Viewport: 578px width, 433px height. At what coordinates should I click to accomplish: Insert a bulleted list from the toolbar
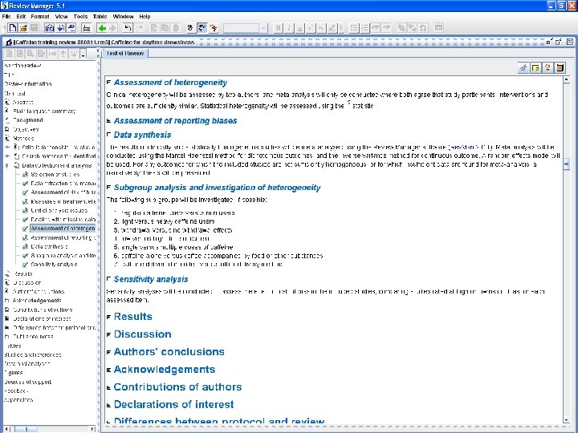coord(354,28)
